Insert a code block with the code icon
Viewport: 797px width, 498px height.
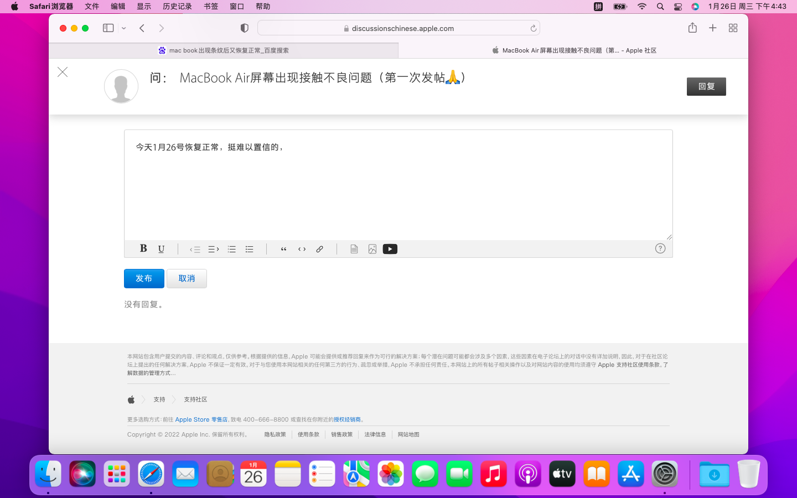tap(302, 249)
